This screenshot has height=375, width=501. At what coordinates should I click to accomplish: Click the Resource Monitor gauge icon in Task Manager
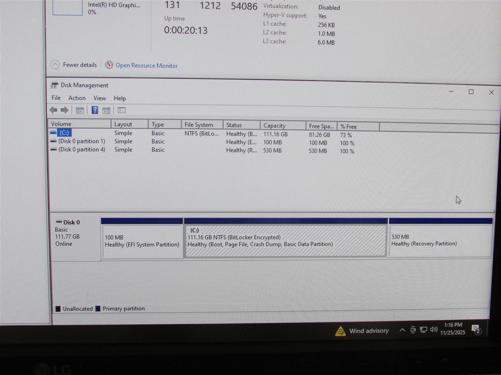(x=109, y=65)
